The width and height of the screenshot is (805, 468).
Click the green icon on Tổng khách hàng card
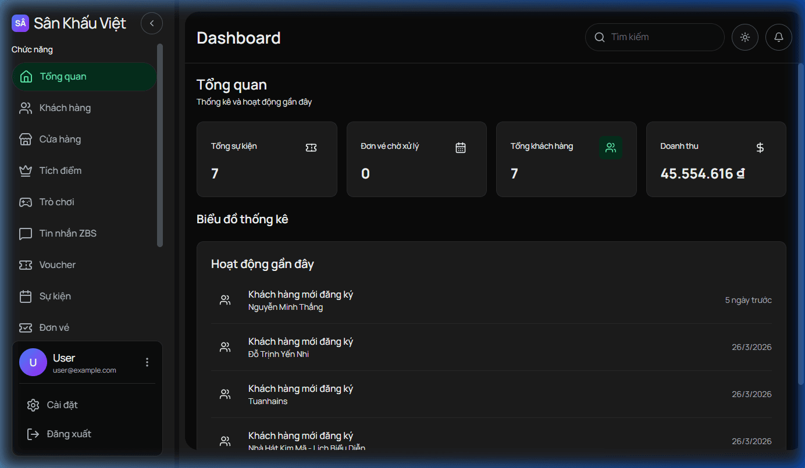coord(610,148)
